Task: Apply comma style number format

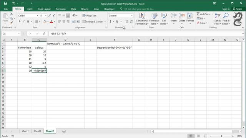Action: (121, 21)
